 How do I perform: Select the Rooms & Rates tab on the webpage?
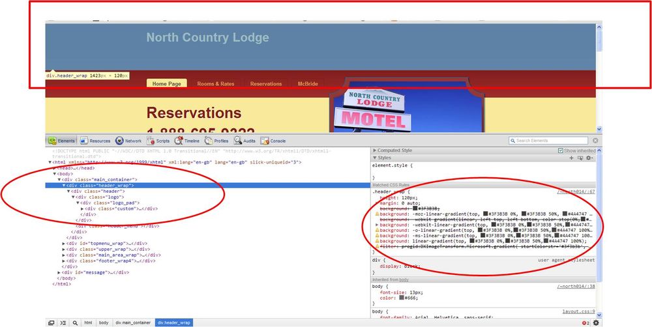215,84
